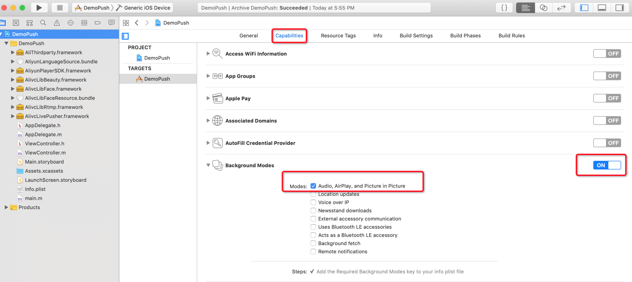Run the project with the Play button

click(39, 8)
